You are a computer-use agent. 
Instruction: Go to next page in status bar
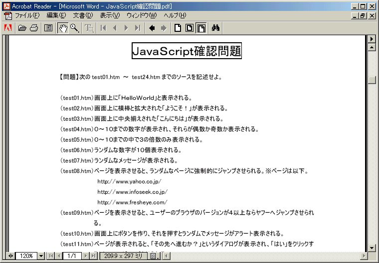86,256
